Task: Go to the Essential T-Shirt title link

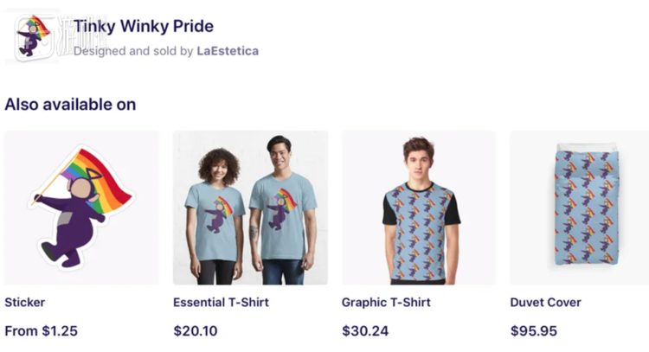Action: point(221,303)
